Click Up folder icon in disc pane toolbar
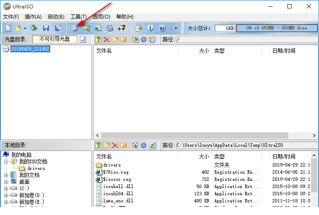Image resolution: width=319 pixels, height=215 pixels. click(x=98, y=40)
